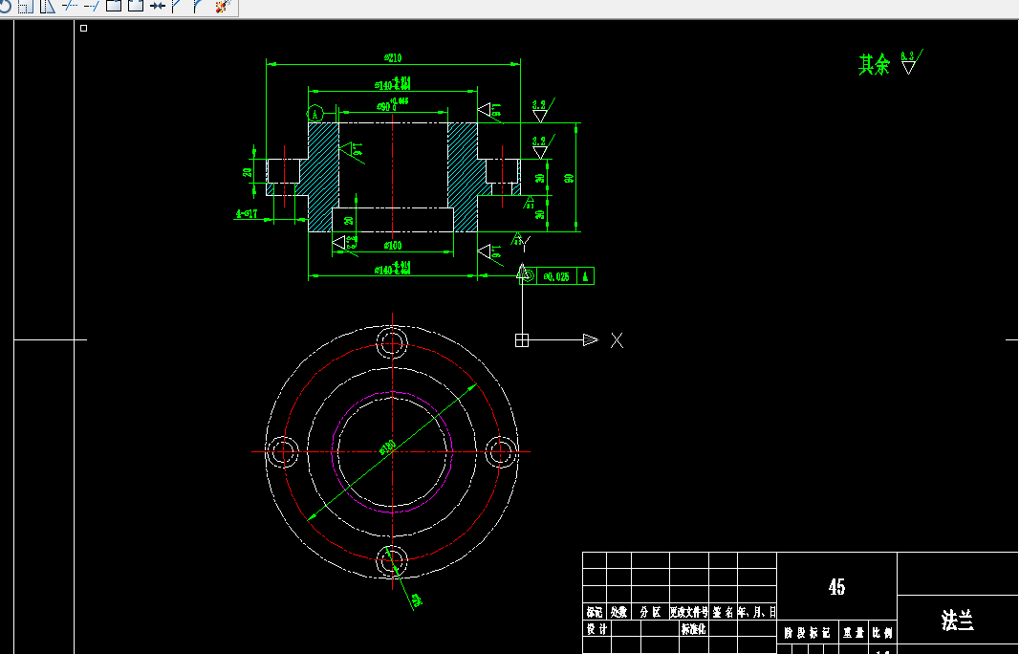
Task: Click the 签名 title block cell
Action: (723, 612)
